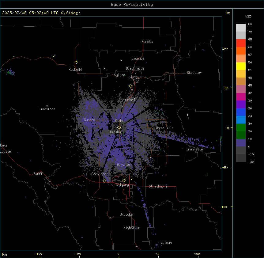Select the RedDeer city label
Screen dimensions: 264x258
pos(135,78)
